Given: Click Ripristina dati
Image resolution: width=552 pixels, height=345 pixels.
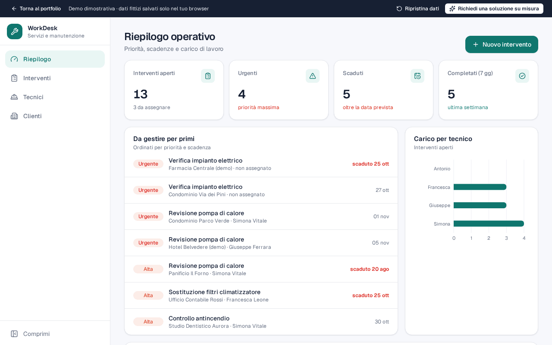Looking at the screenshot, I should pyautogui.click(x=417, y=9).
